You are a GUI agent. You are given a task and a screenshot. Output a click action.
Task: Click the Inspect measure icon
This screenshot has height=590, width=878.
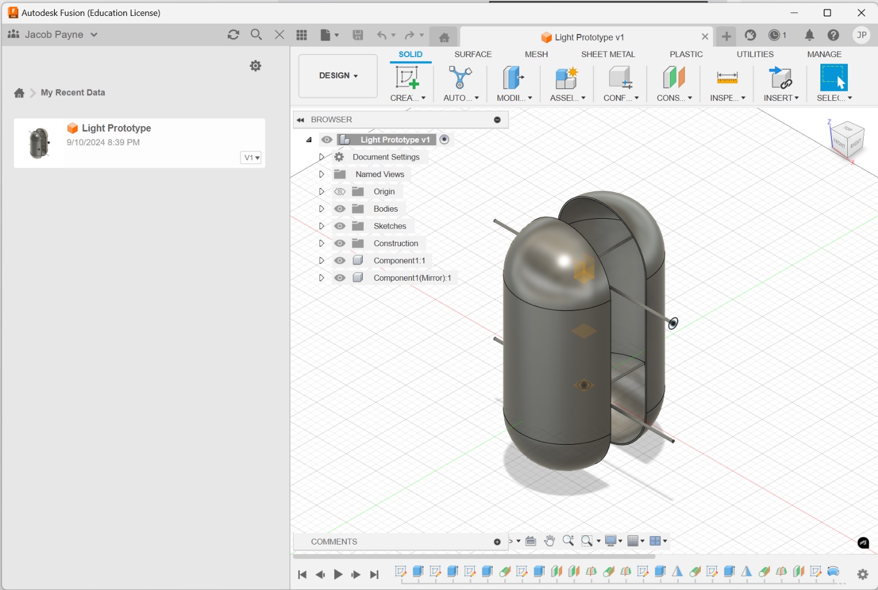727,78
